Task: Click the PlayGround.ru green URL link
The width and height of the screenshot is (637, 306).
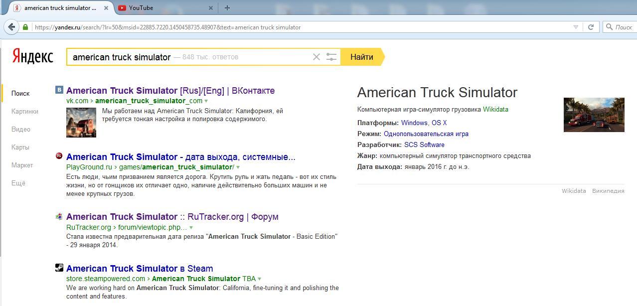Action: (x=89, y=167)
